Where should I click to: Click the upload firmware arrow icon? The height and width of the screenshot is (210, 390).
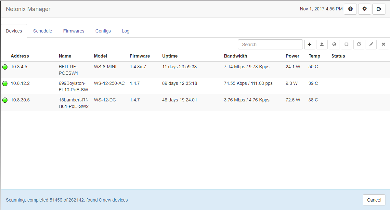pos(322,45)
